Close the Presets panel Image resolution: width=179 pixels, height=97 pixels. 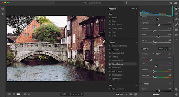click(x=137, y=9)
